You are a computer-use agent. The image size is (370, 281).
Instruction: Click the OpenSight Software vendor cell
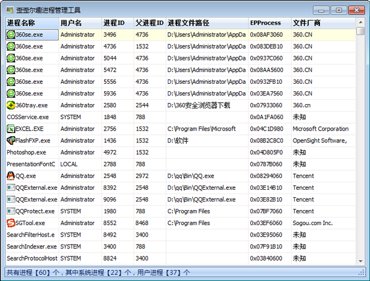tap(319, 140)
